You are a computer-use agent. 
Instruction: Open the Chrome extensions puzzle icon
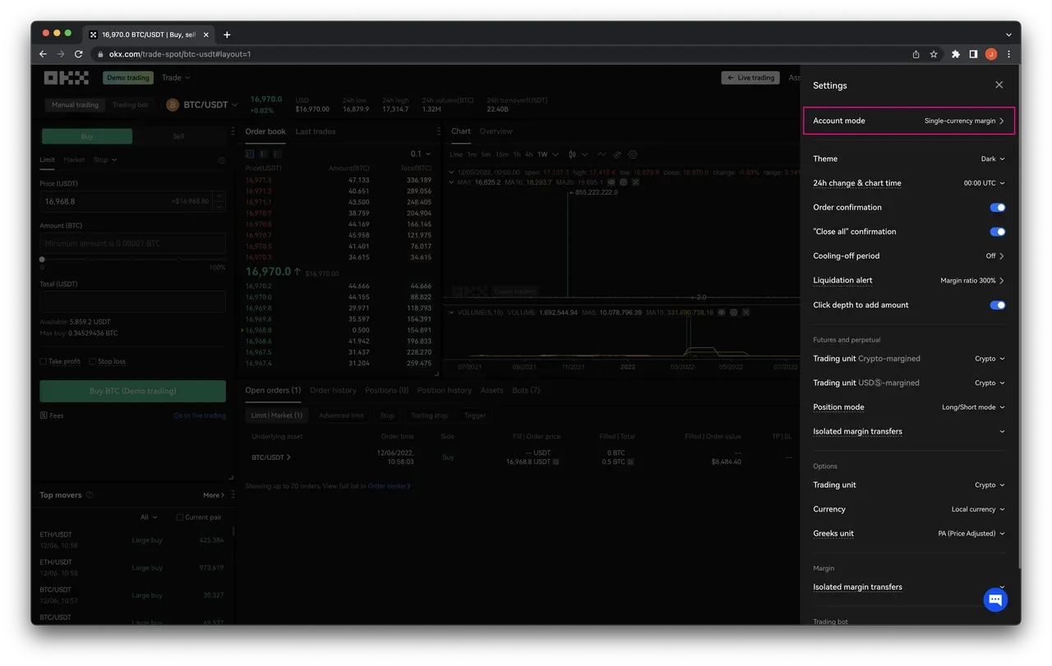point(955,54)
